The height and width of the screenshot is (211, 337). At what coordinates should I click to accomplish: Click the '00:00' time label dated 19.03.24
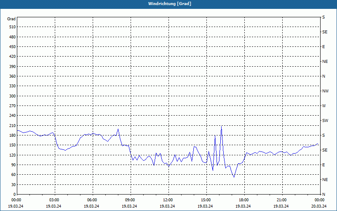[x=16, y=200]
